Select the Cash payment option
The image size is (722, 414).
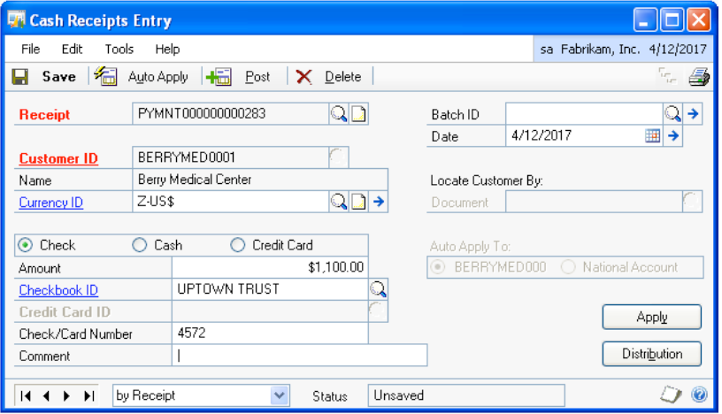[x=139, y=245]
